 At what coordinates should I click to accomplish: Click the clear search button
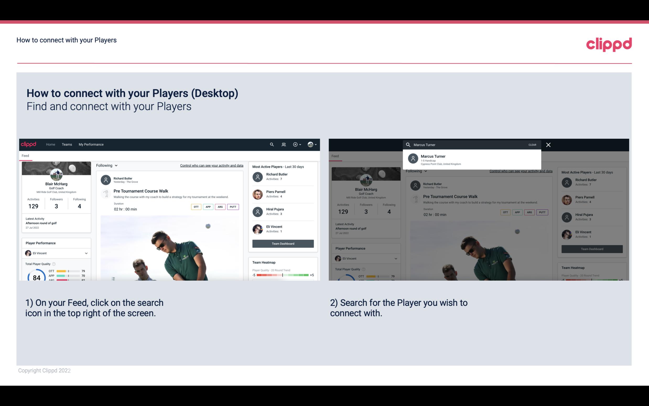532,145
